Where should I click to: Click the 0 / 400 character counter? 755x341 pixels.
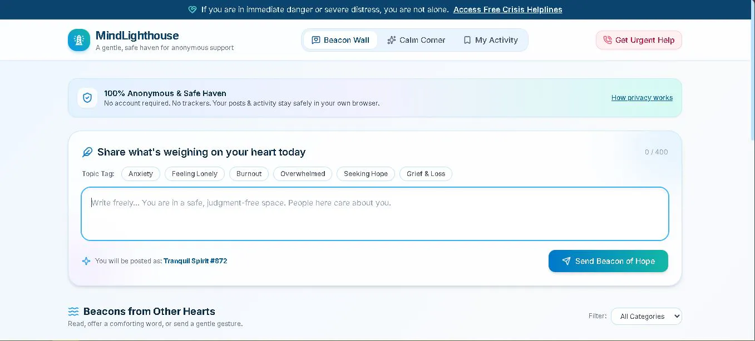tap(657, 152)
